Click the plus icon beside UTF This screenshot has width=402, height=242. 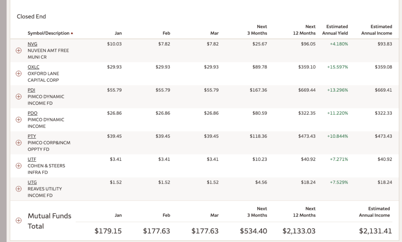[18, 166]
